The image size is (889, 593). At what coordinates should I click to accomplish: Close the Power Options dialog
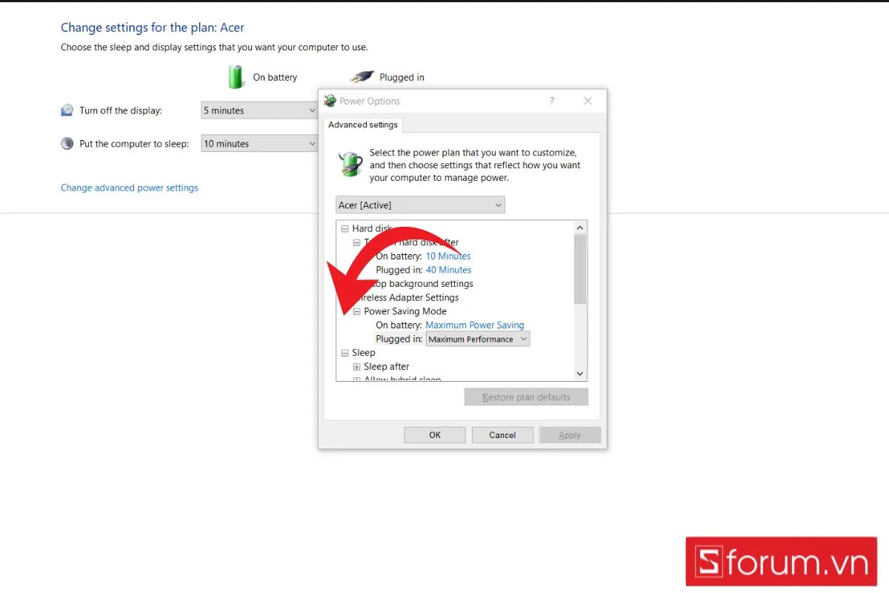587,101
